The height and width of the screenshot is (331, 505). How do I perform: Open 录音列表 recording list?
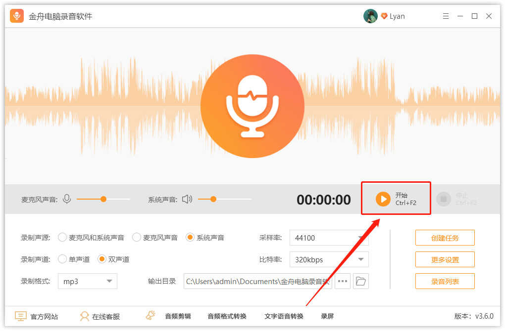coord(445,281)
